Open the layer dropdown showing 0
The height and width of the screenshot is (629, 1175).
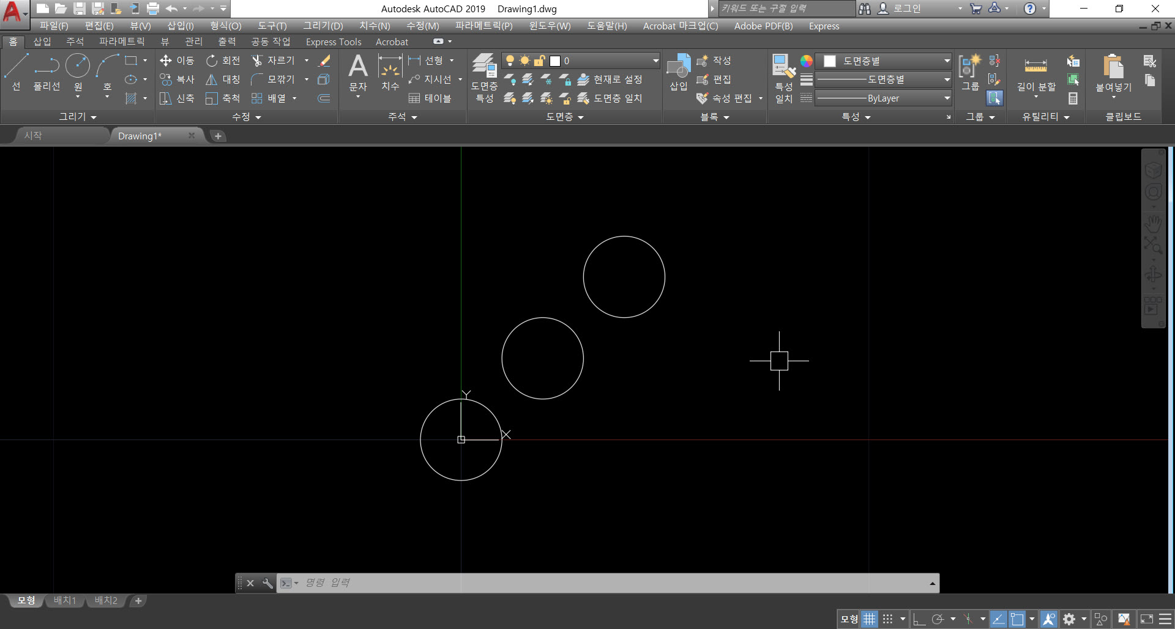tap(581, 61)
